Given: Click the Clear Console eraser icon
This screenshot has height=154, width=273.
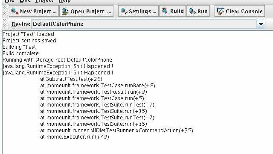Looking at the screenshot, I should click(x=220, y=12).
